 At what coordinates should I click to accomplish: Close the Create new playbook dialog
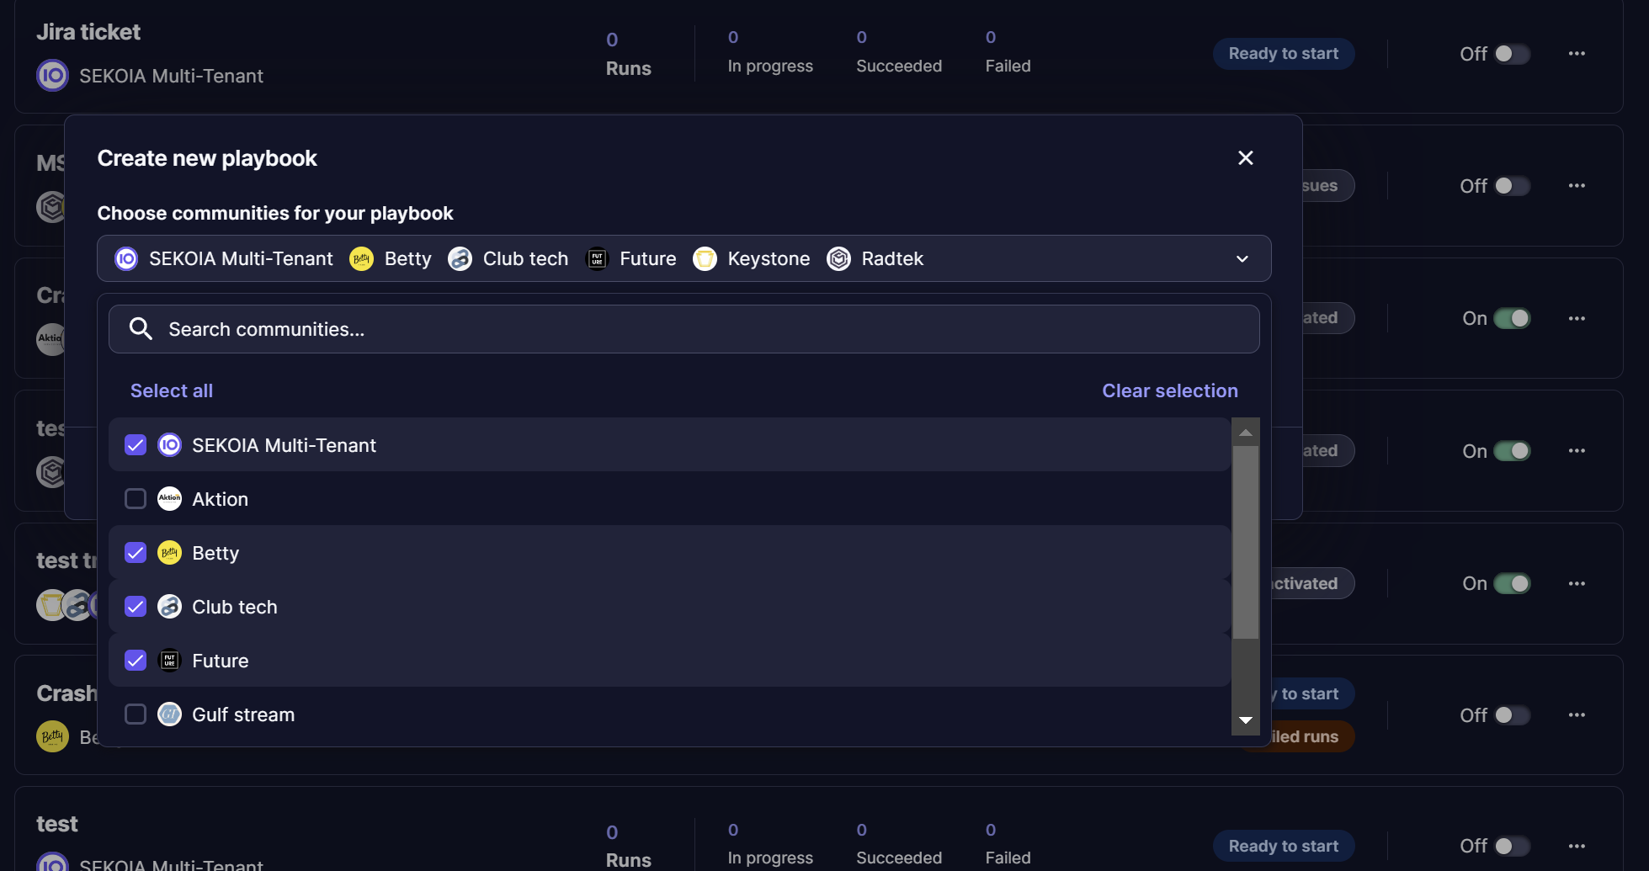1246,158
